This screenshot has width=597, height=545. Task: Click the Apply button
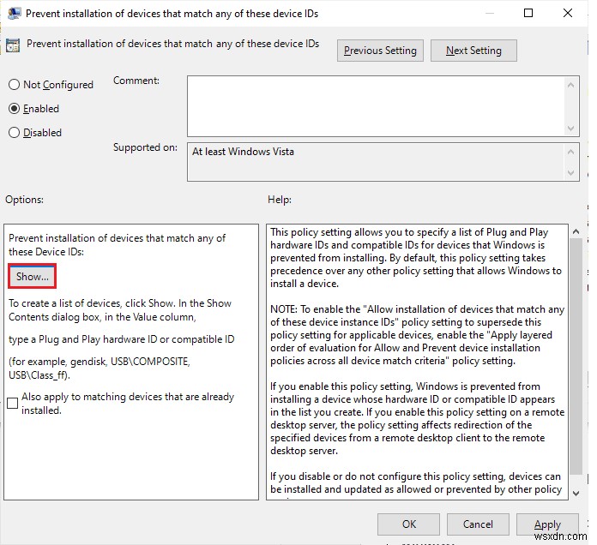point(547,524)
